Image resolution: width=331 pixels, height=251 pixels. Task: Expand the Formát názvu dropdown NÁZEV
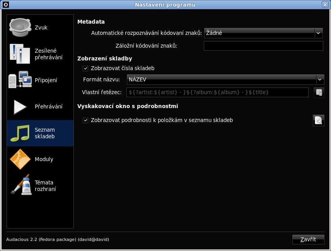(225, 79)
